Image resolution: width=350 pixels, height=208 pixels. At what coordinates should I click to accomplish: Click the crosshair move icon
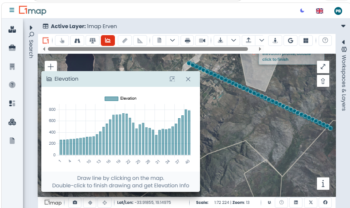click(x=105, y=202)
